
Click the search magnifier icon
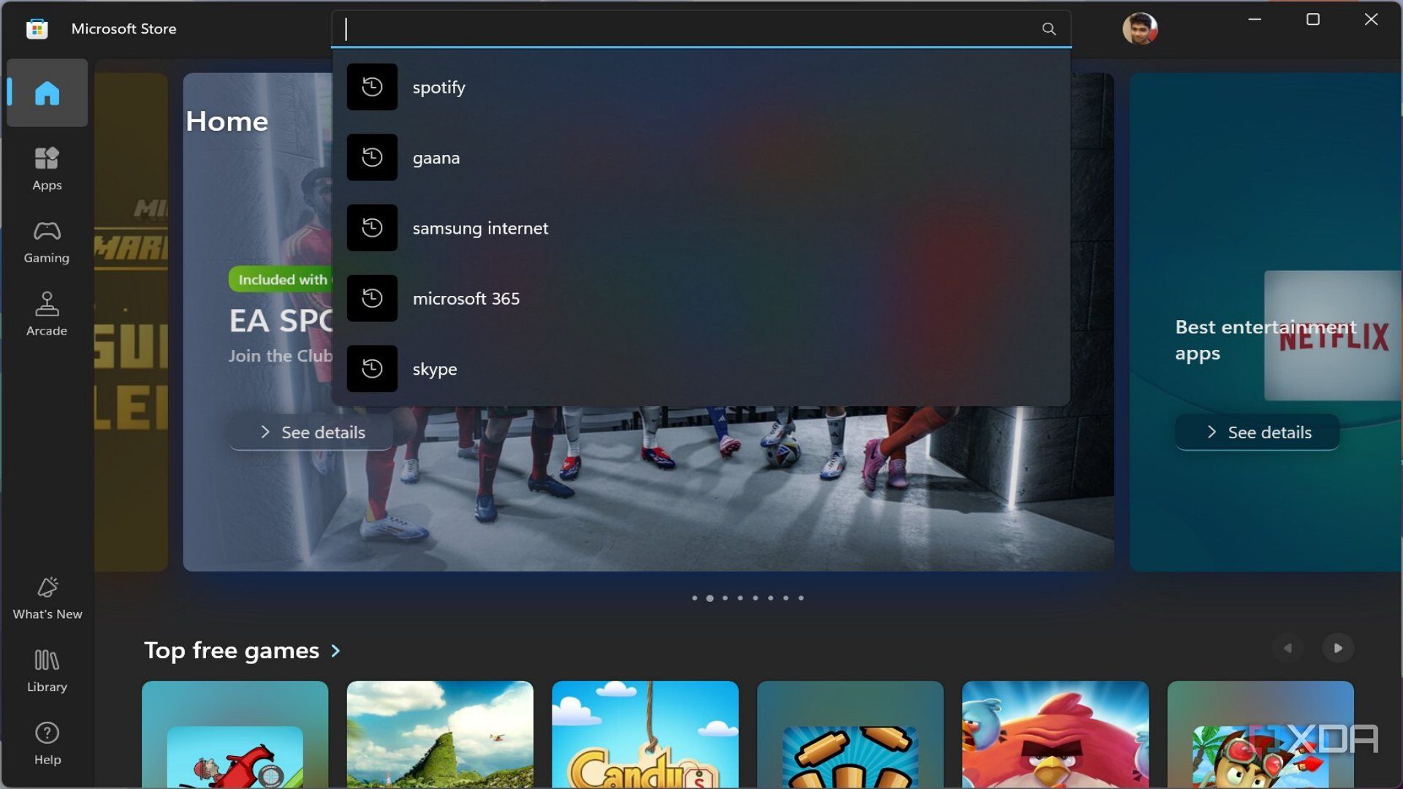(1049, 28)
